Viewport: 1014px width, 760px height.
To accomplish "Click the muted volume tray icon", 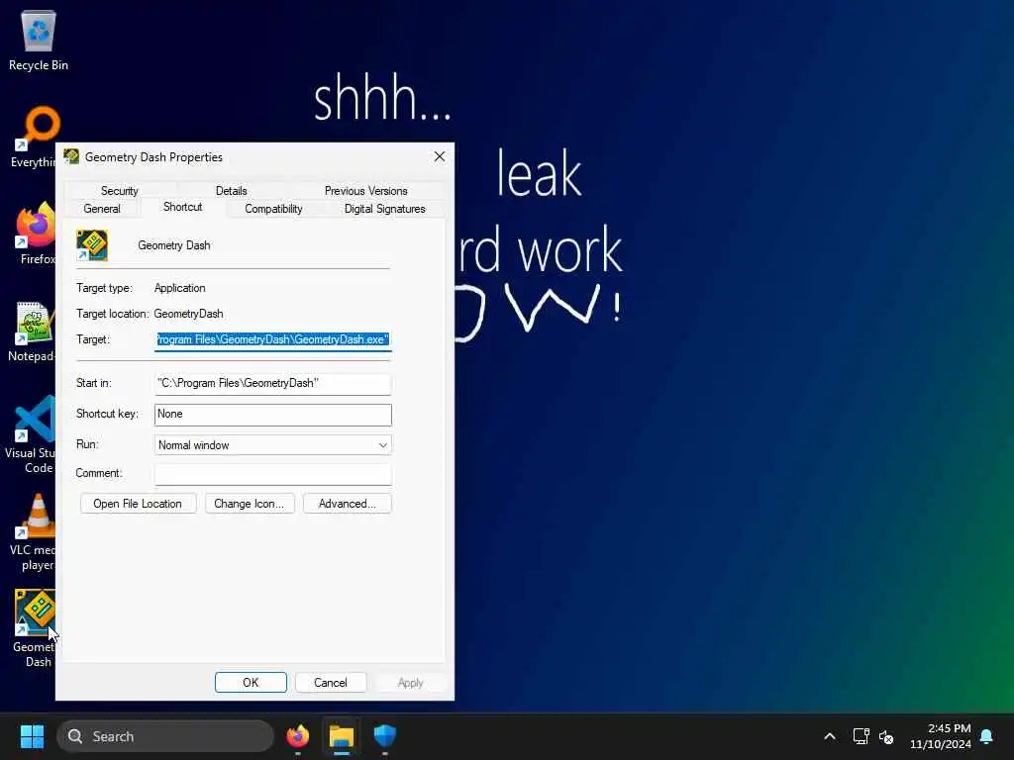I will (886, 736).
